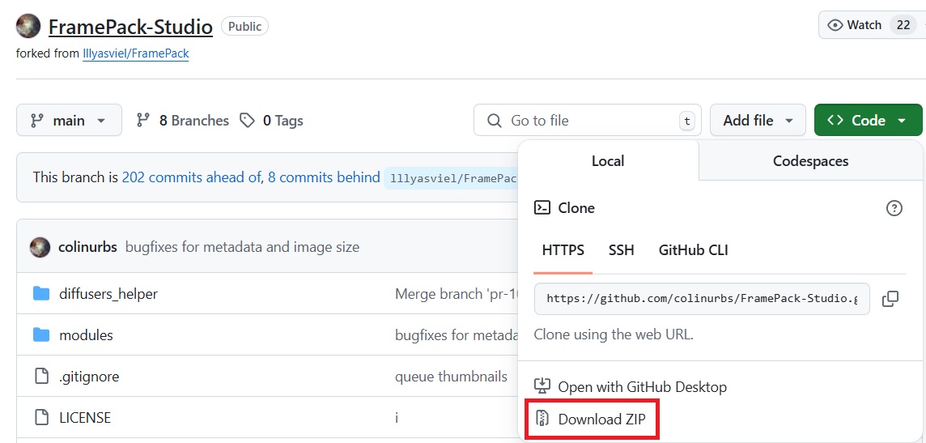Image resolution: width=926 pixels, height=443 pixels.
Task: Select the SSH clone option
Action: coord(621,250)
